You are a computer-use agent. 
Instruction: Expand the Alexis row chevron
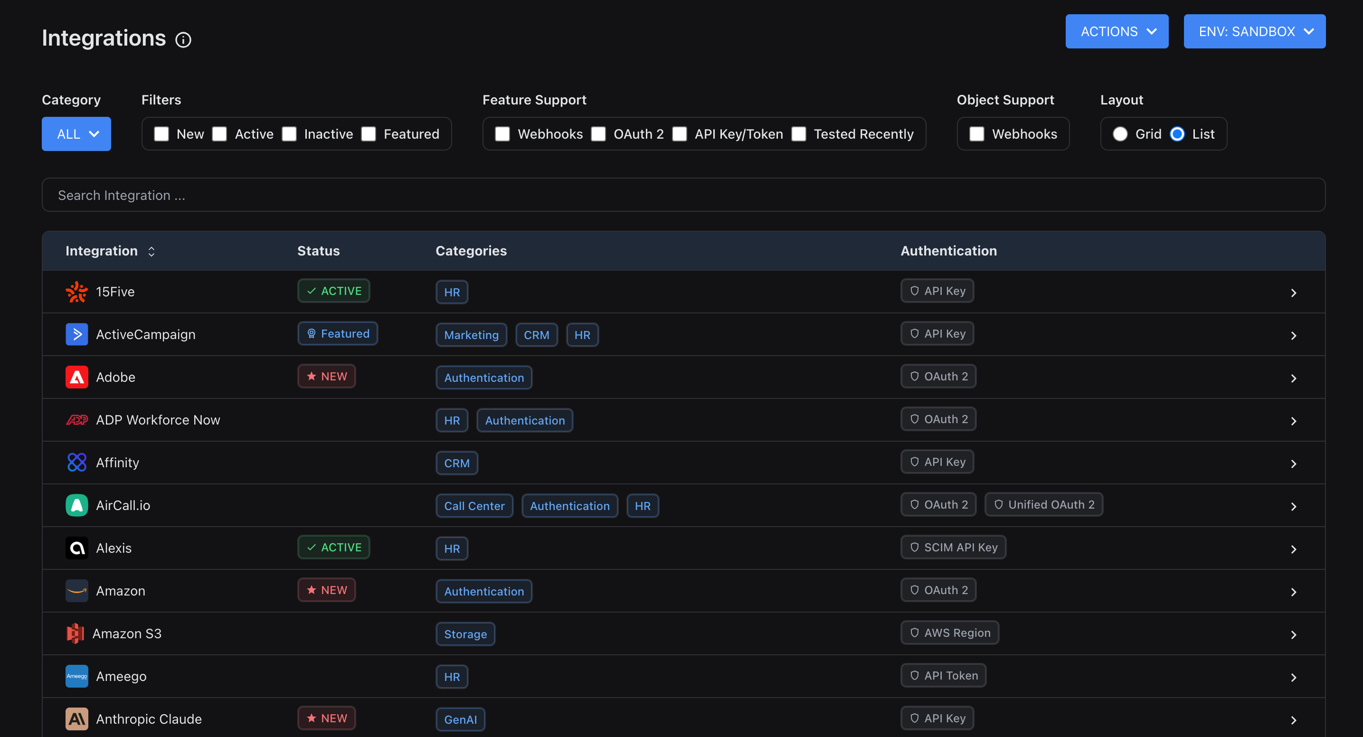tap(1293, 549)
